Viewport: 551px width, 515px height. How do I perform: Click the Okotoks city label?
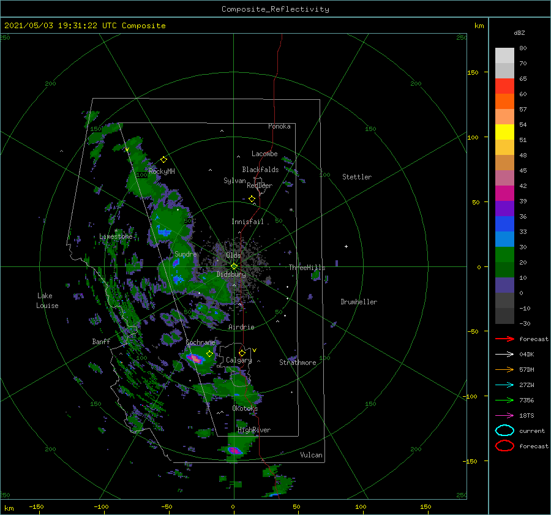[x=245, y=408]
